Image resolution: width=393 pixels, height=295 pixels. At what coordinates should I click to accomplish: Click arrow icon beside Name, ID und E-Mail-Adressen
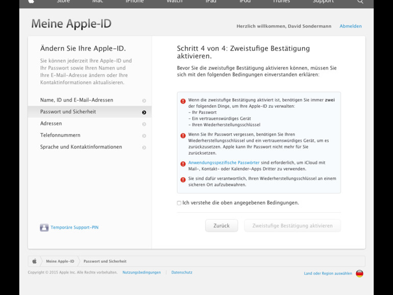144,101
